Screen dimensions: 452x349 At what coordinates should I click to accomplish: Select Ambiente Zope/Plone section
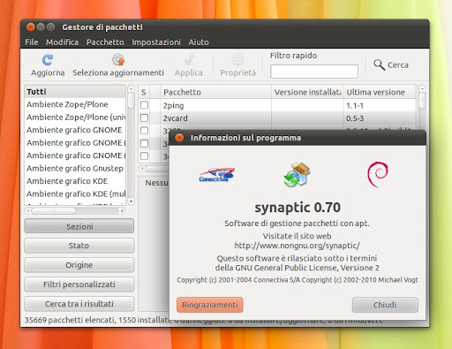point(75,104)
